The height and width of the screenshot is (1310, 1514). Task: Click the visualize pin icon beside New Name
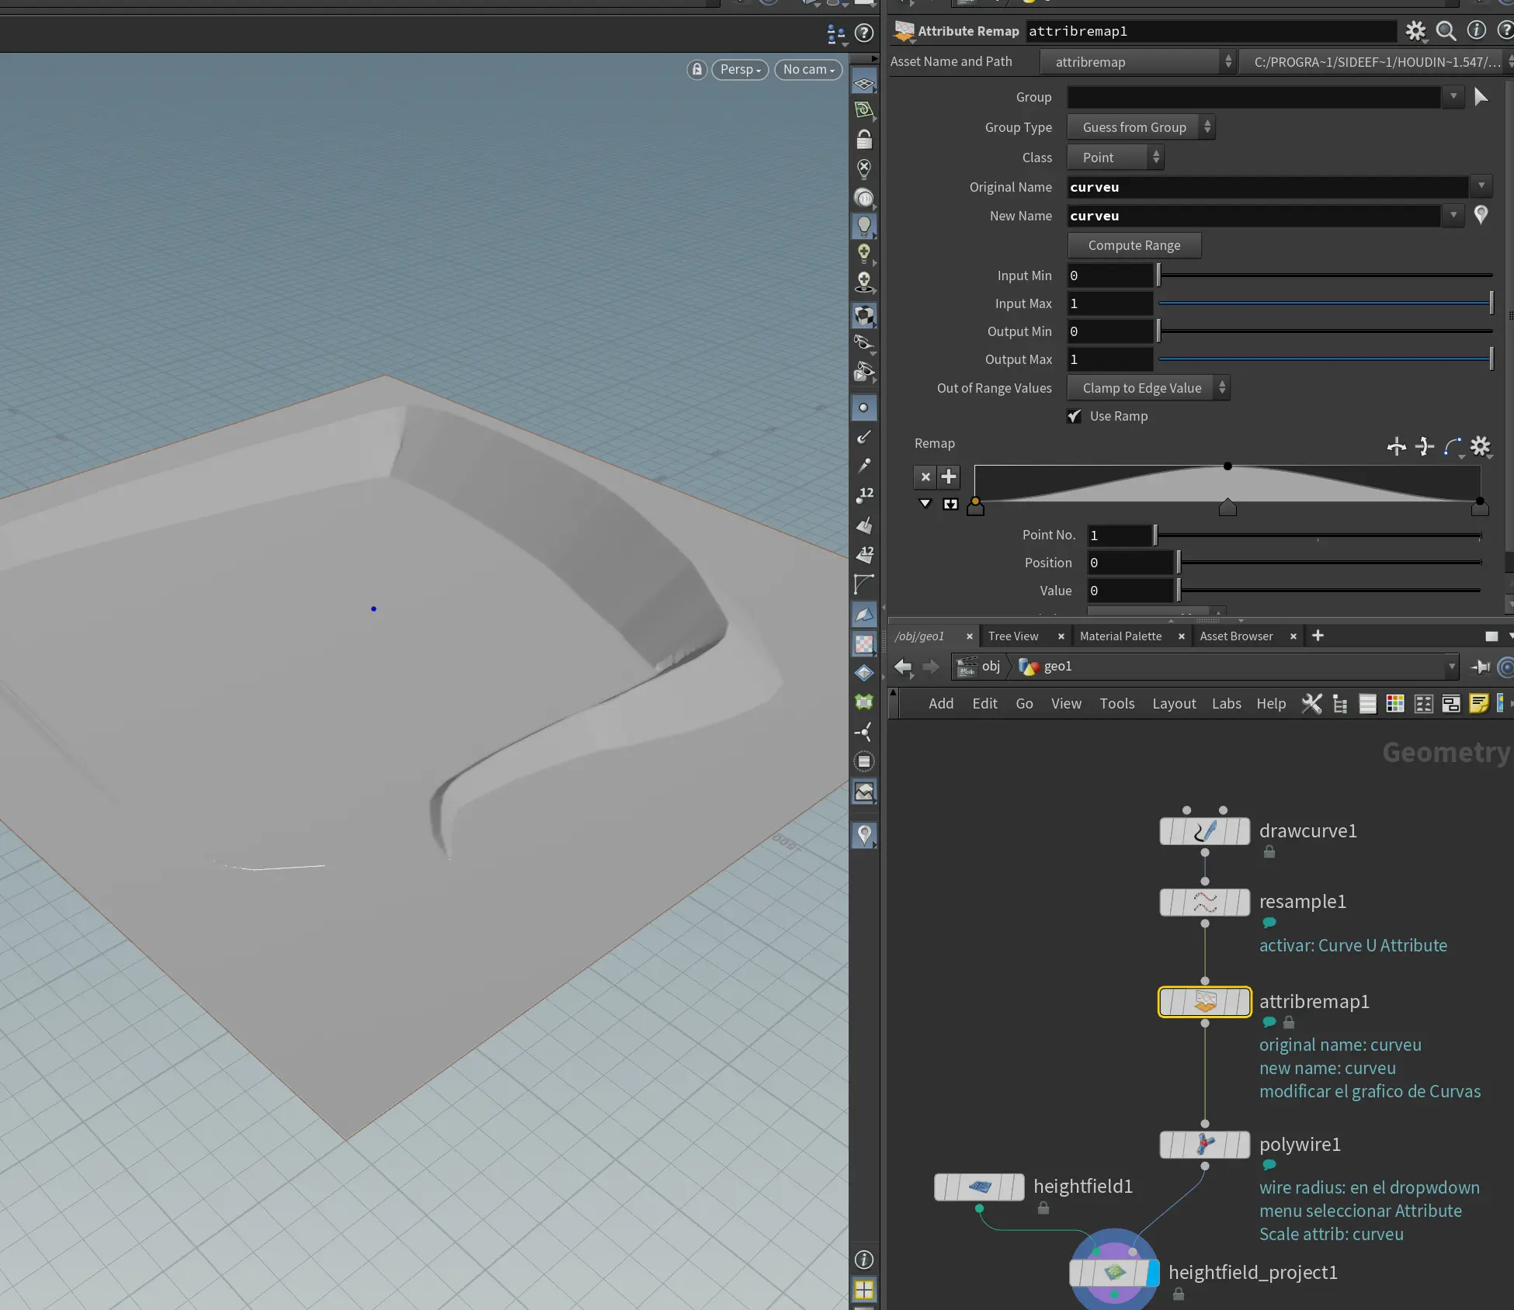(1481, 215)
